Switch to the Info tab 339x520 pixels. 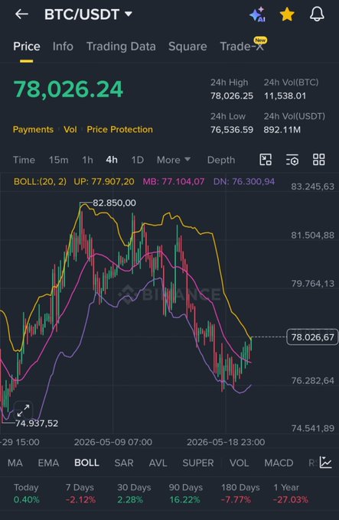(x=63, y=47)
